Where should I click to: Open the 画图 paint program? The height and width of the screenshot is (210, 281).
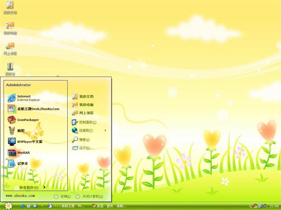coord(16,130)
